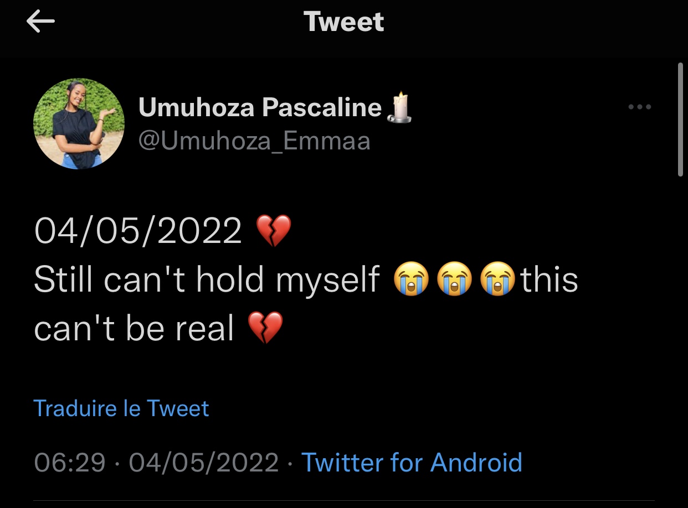Viewport: 688px width, 508px height.
Task: Tap the Tweet header title
Action: coord(343,22)
